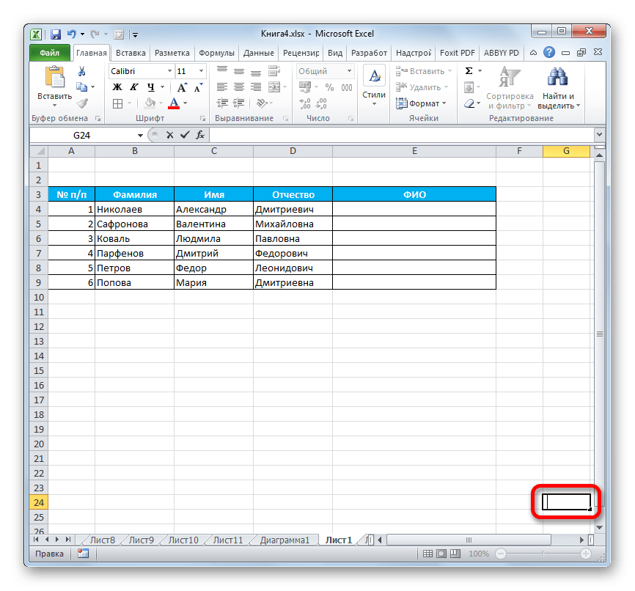635x591 pixels.
Task: Click zoom out minus button
Action: click(501, 554)
